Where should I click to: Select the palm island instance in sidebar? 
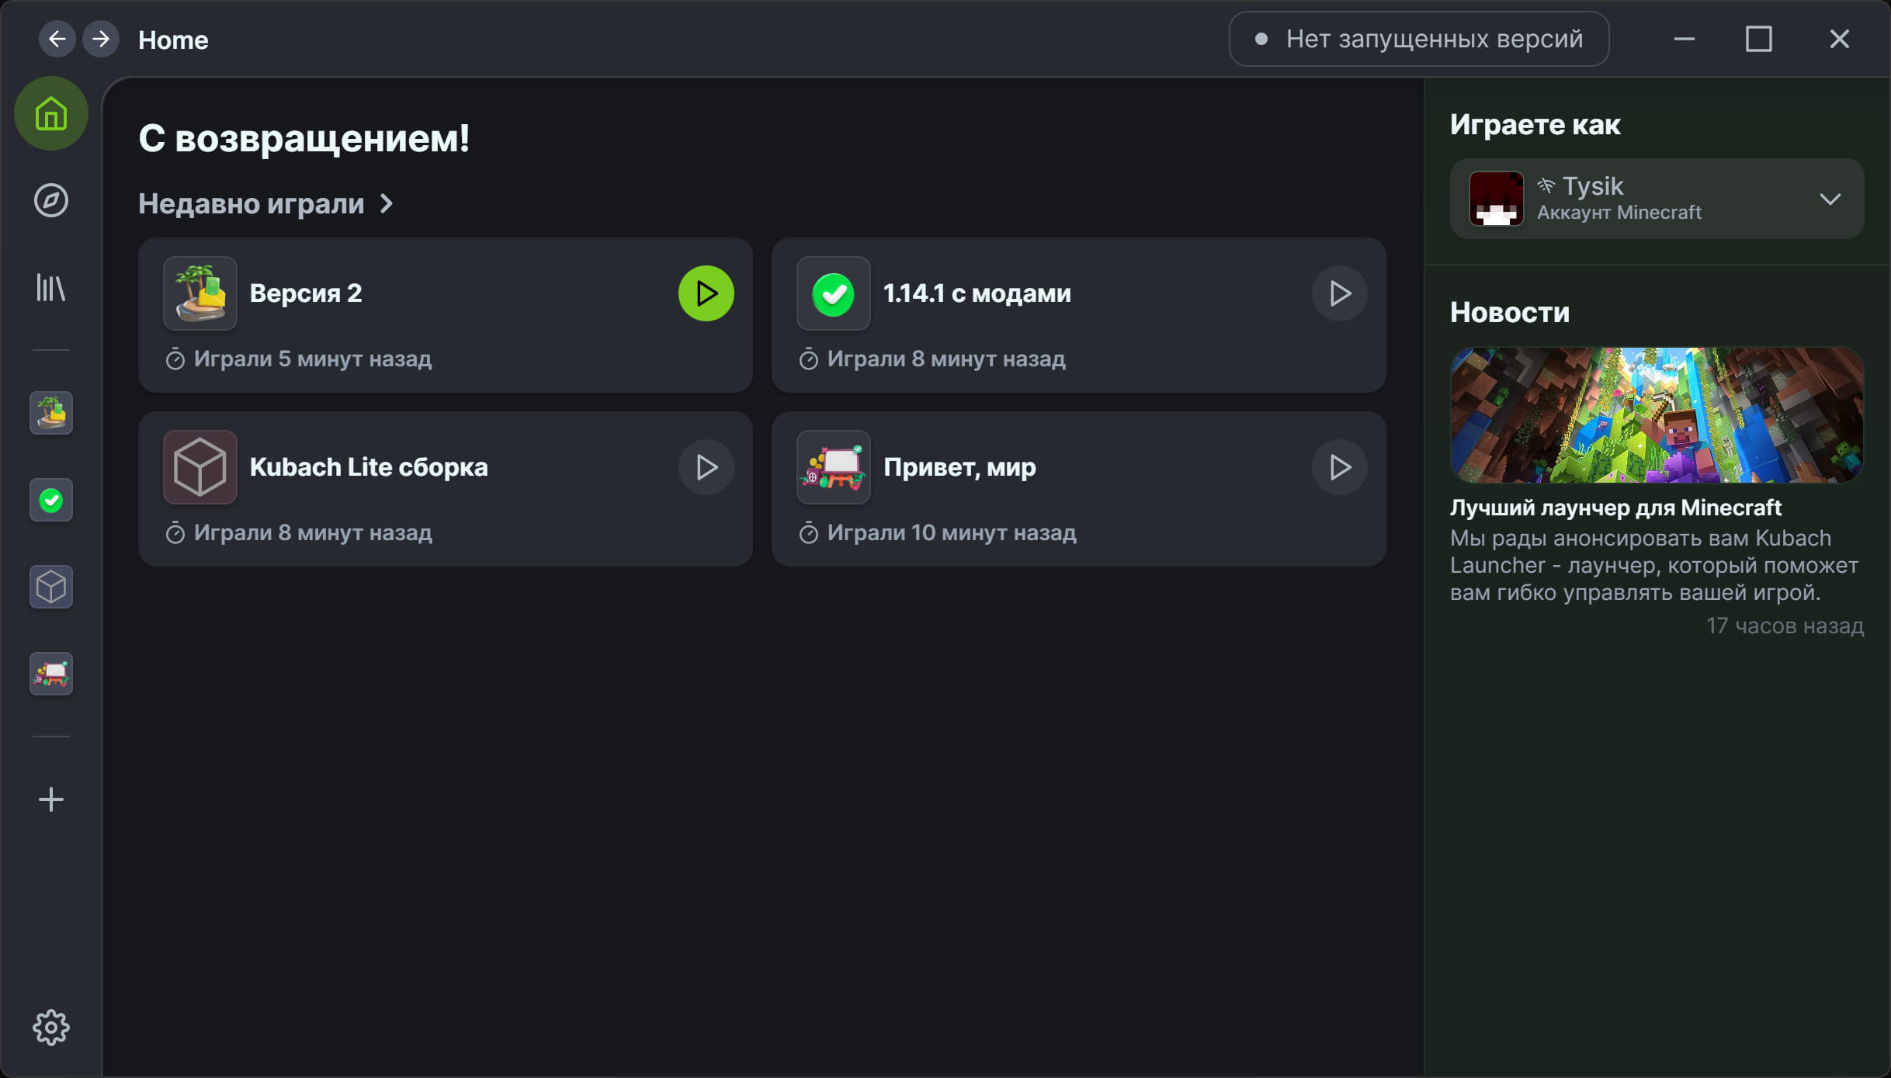point(51,413)
